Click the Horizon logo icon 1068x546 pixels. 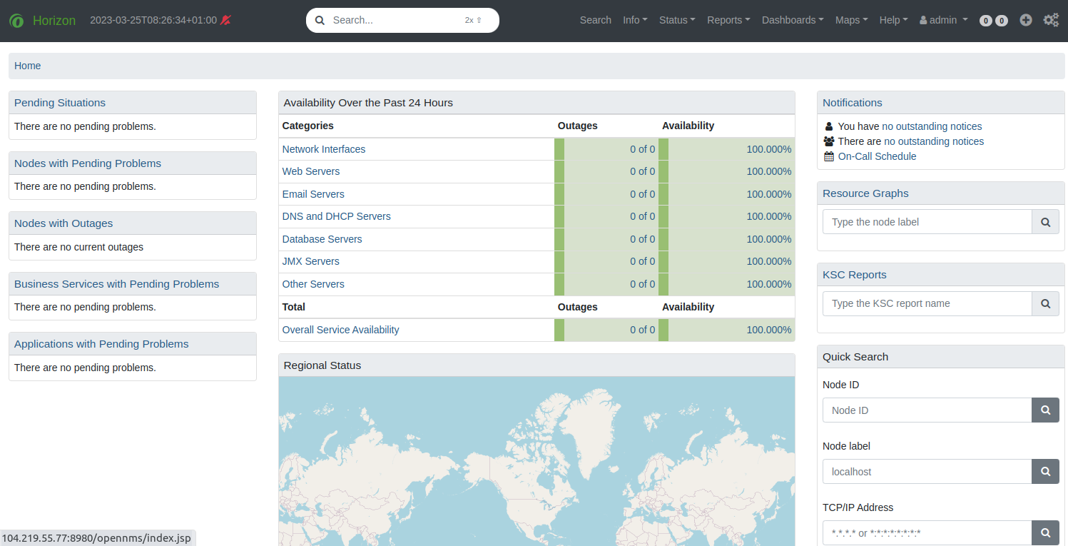[16, 21]
